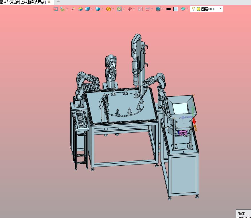Close the 塑料外壳自动上料超声波焊接 tab
Image resolution: width=251 pixels, height=218 pixels.
[49, 2]
